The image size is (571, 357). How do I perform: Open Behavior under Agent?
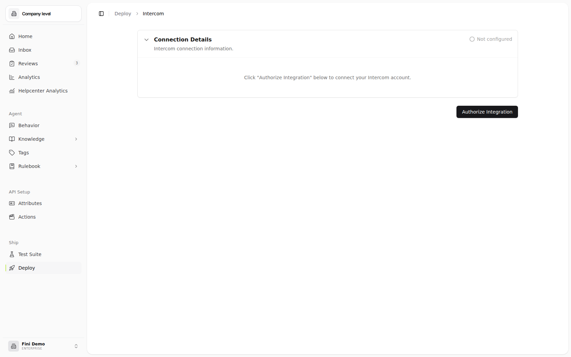coord(44,125)
